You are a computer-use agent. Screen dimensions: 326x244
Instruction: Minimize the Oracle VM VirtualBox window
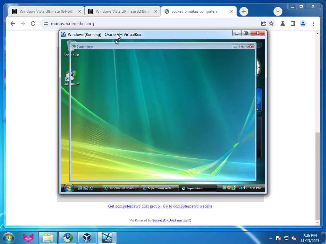(237, 33)
